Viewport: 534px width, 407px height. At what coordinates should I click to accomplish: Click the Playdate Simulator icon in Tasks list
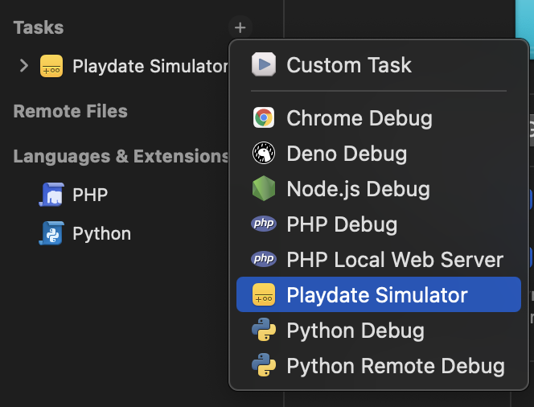(x=51, y=66)
